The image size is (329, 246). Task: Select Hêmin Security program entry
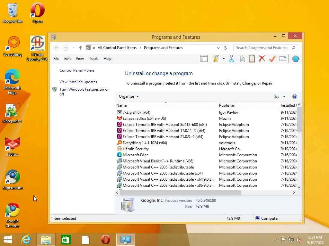click(x=136, y=149)
